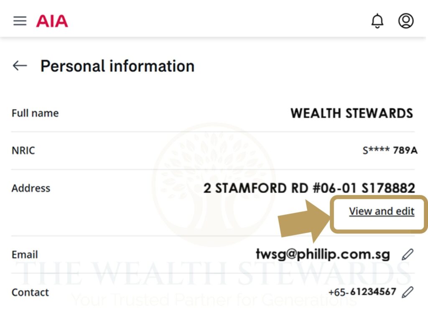The width and height of the screenshot is (428, 331).
Task: Click the Contact label
Action: [x=30, y=292]
